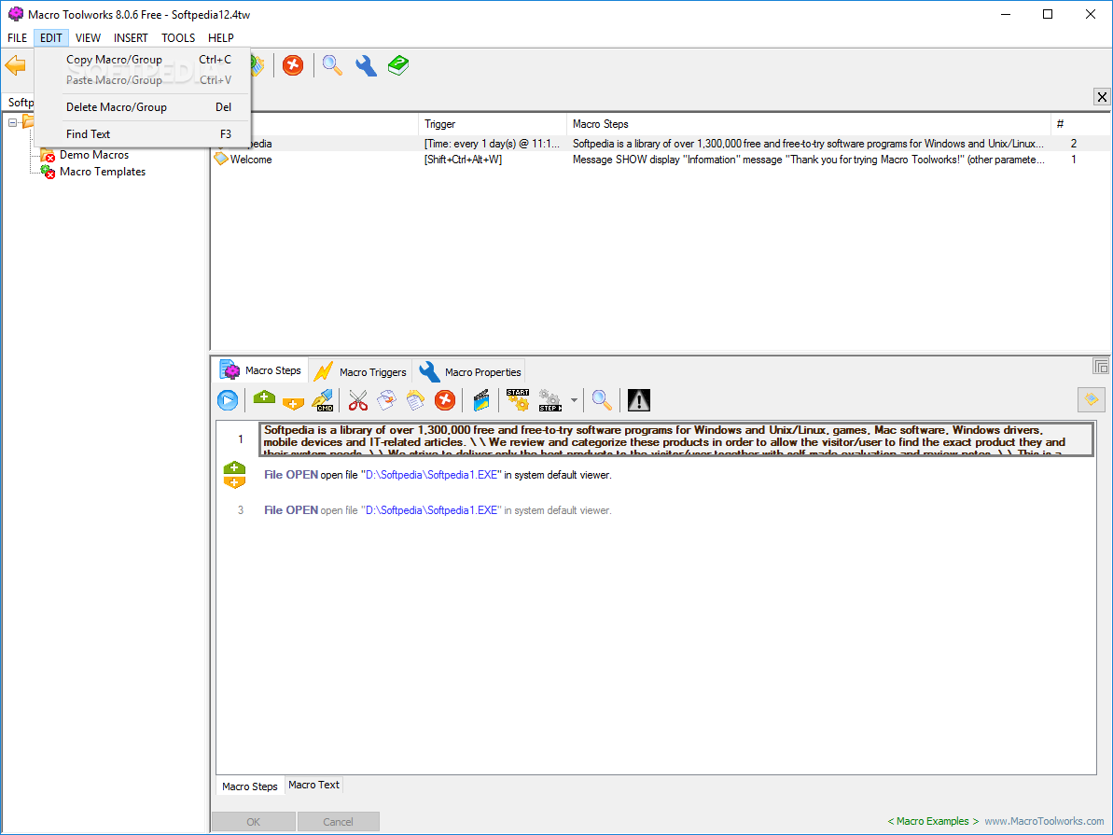
Task: Click the Cancel button
Action: [338, 822]
